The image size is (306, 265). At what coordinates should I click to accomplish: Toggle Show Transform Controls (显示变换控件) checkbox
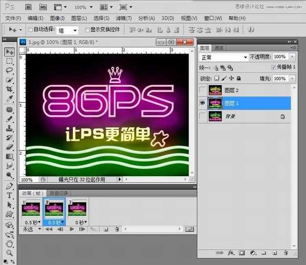tap(87, 30)
